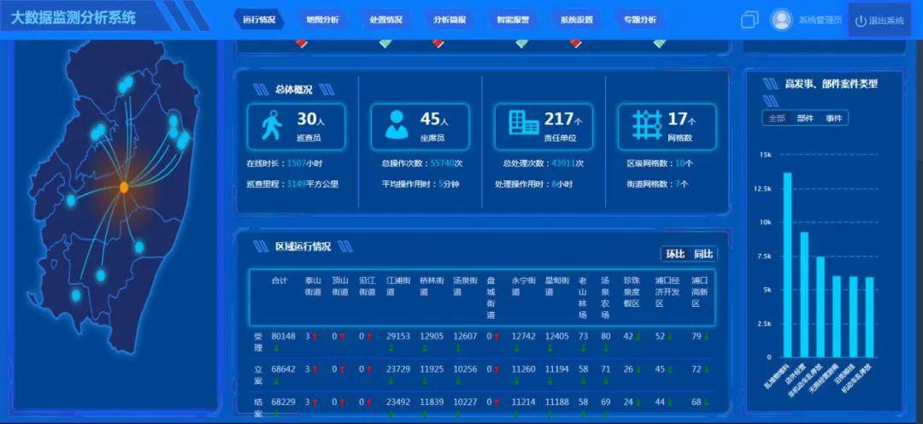Switch comparison to 环比
Viewport: 923px width, 424px height.
coord(675,254)
